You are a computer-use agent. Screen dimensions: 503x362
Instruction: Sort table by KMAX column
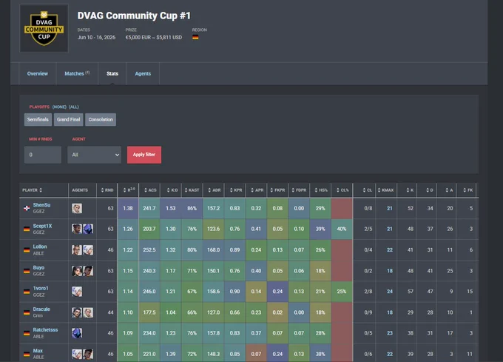(385, 190)
